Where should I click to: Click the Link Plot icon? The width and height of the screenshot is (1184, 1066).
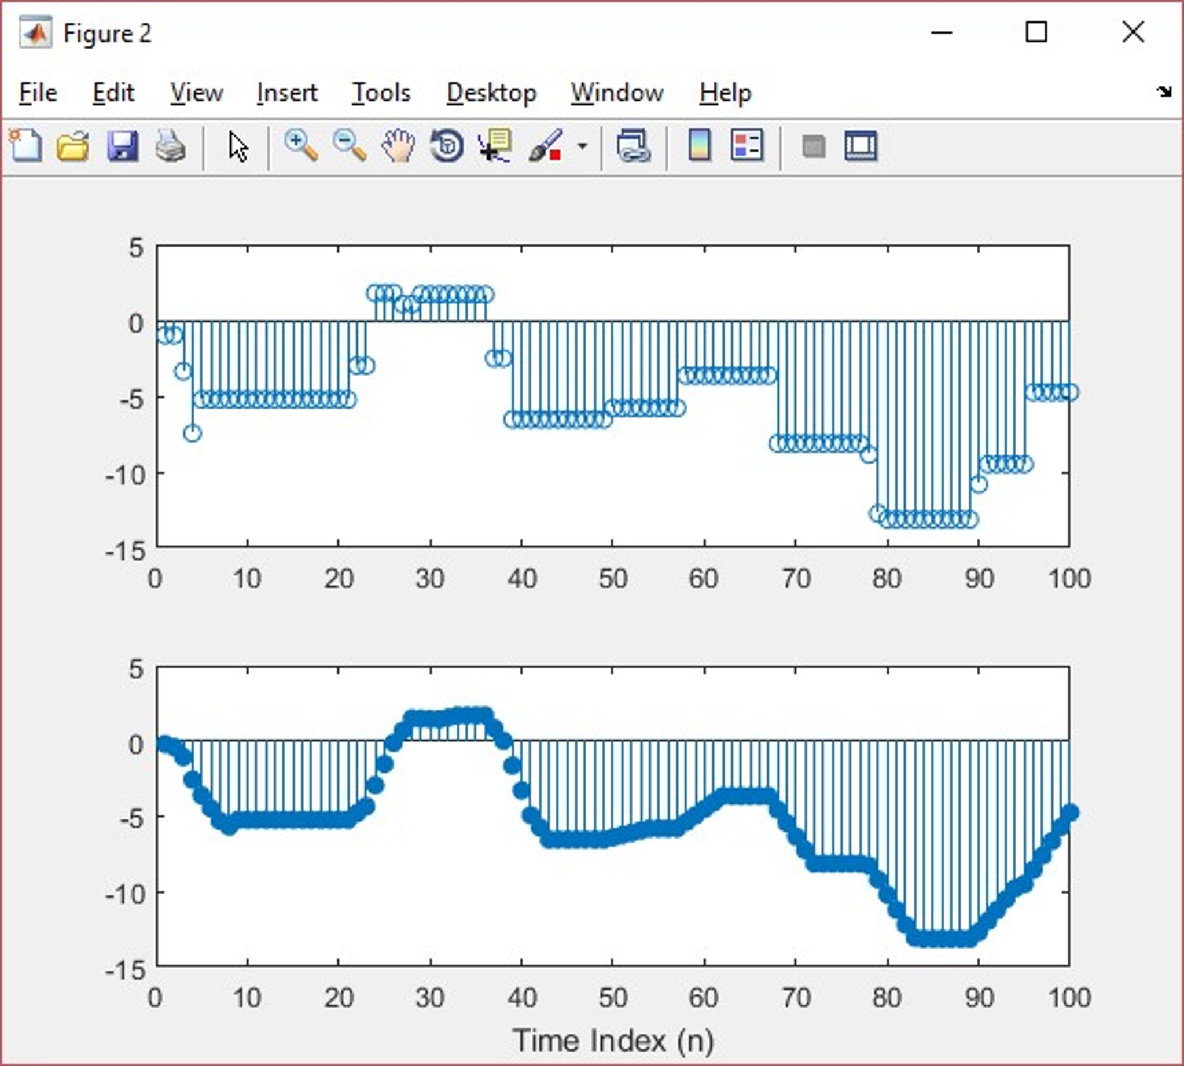pyautogui.click(x=634, y=146)
